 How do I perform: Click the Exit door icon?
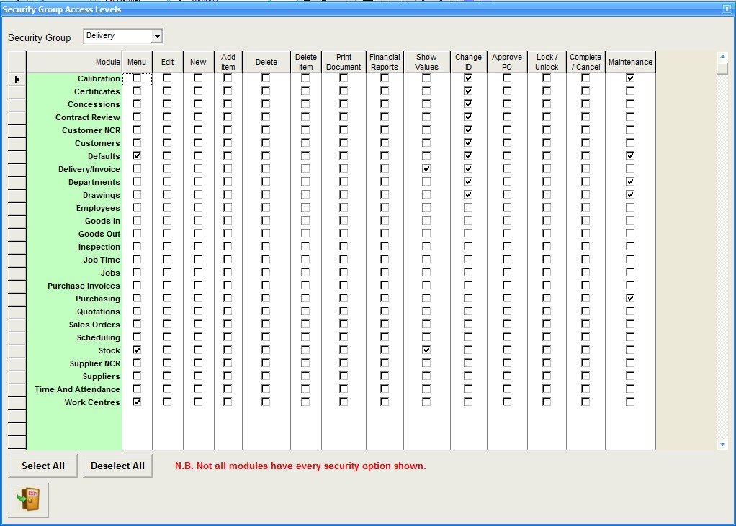click(x=29, y=501)
